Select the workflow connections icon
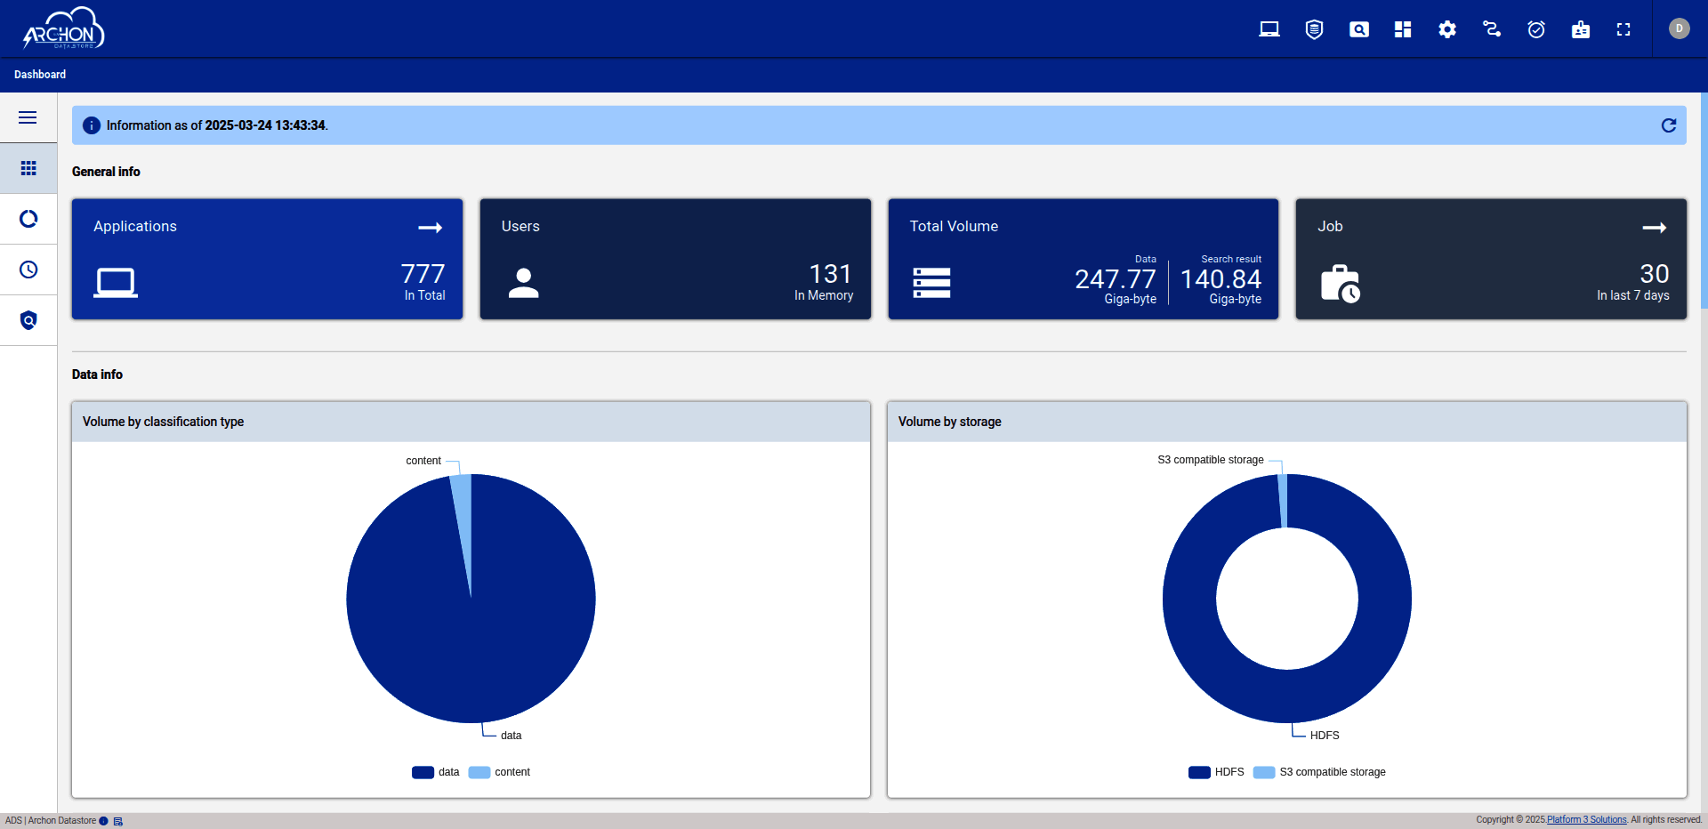 1491,28
